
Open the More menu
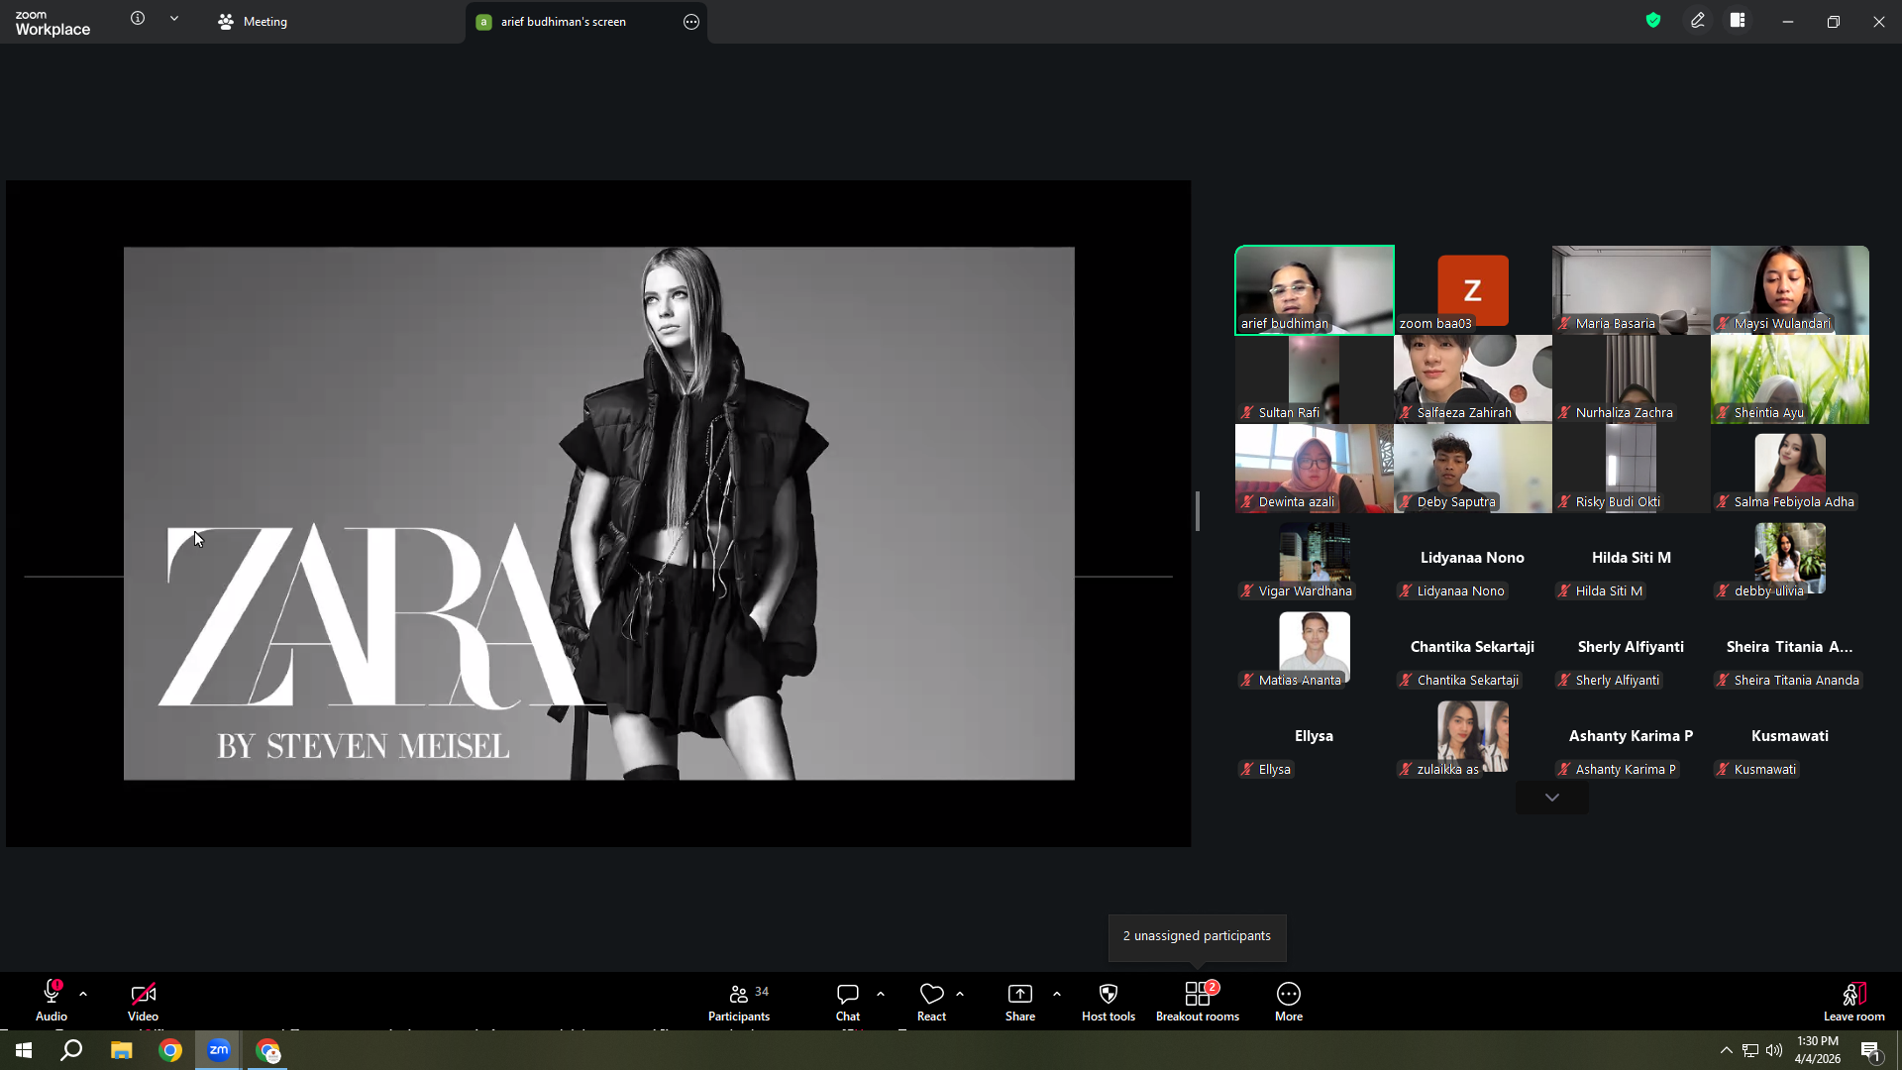pos(1289,1002)
